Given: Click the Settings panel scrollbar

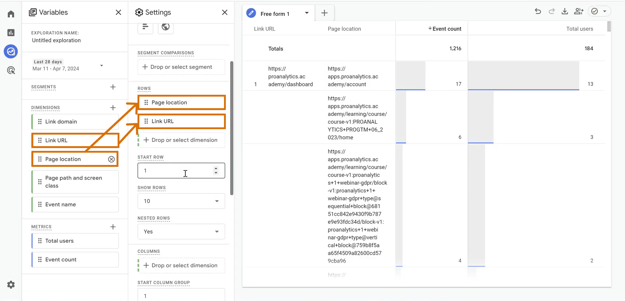Looking at the screenshot, I should pos(232,128).
